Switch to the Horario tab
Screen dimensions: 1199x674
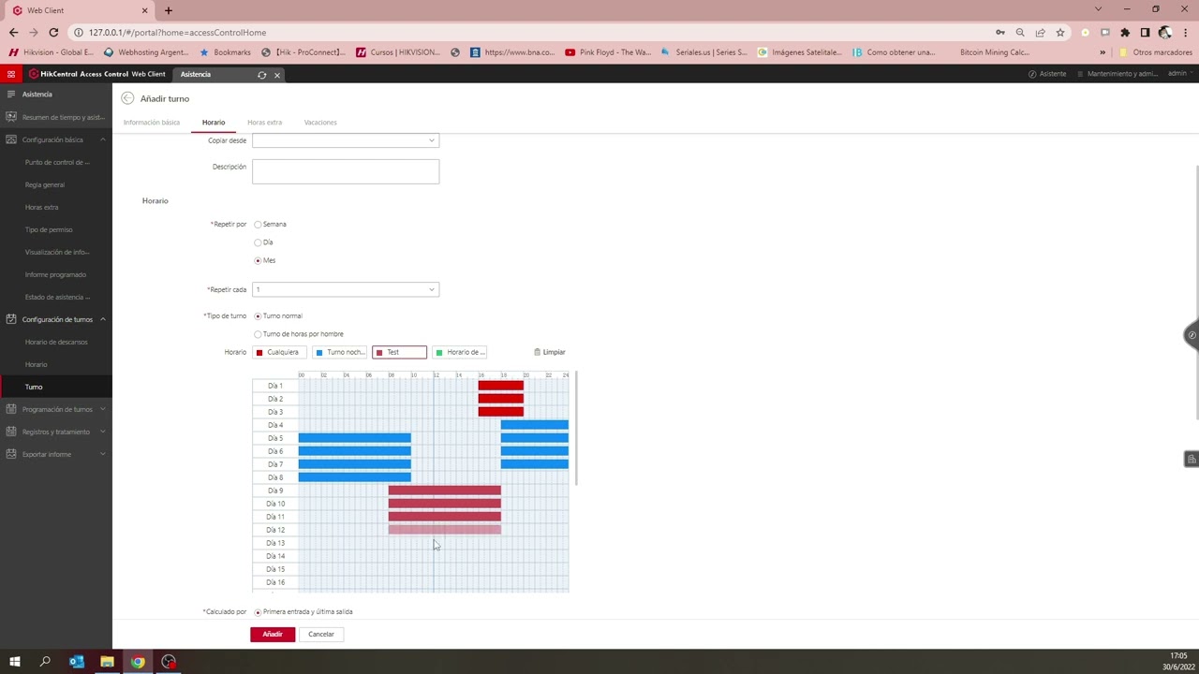[214, 123]
